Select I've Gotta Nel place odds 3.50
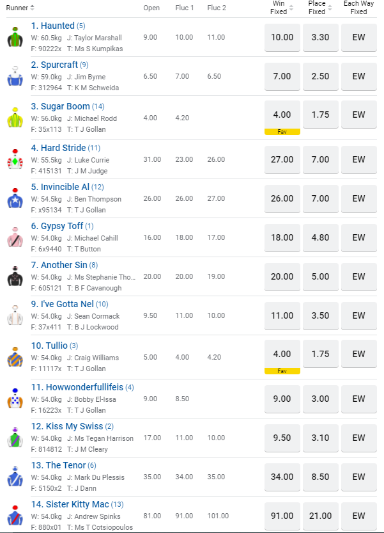 click(x=319, y=315)
